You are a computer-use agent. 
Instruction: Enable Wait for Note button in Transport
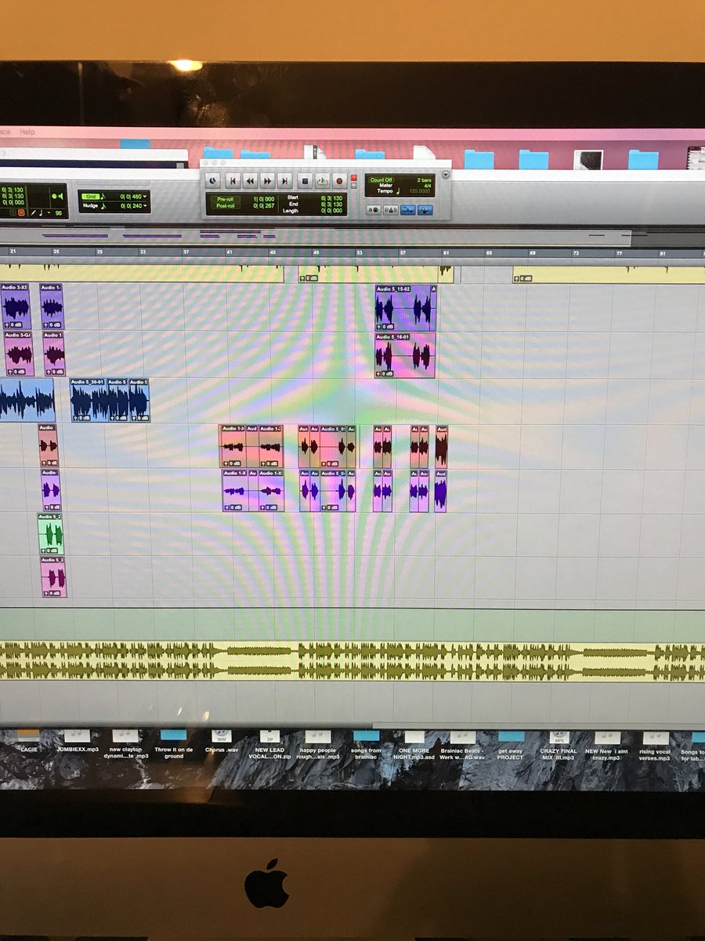374,209
